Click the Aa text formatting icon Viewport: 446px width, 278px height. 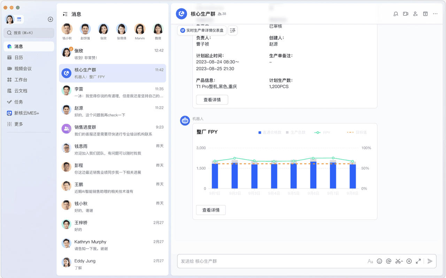pyautogui.click(x=370, y=261)
